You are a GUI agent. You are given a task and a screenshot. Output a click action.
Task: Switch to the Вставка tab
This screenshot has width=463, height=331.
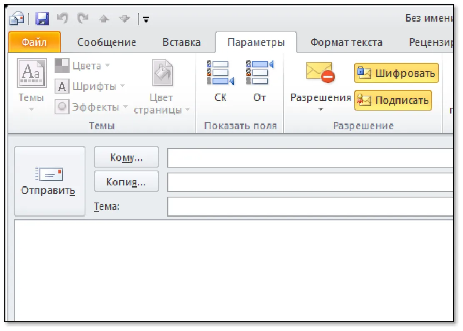182,42
